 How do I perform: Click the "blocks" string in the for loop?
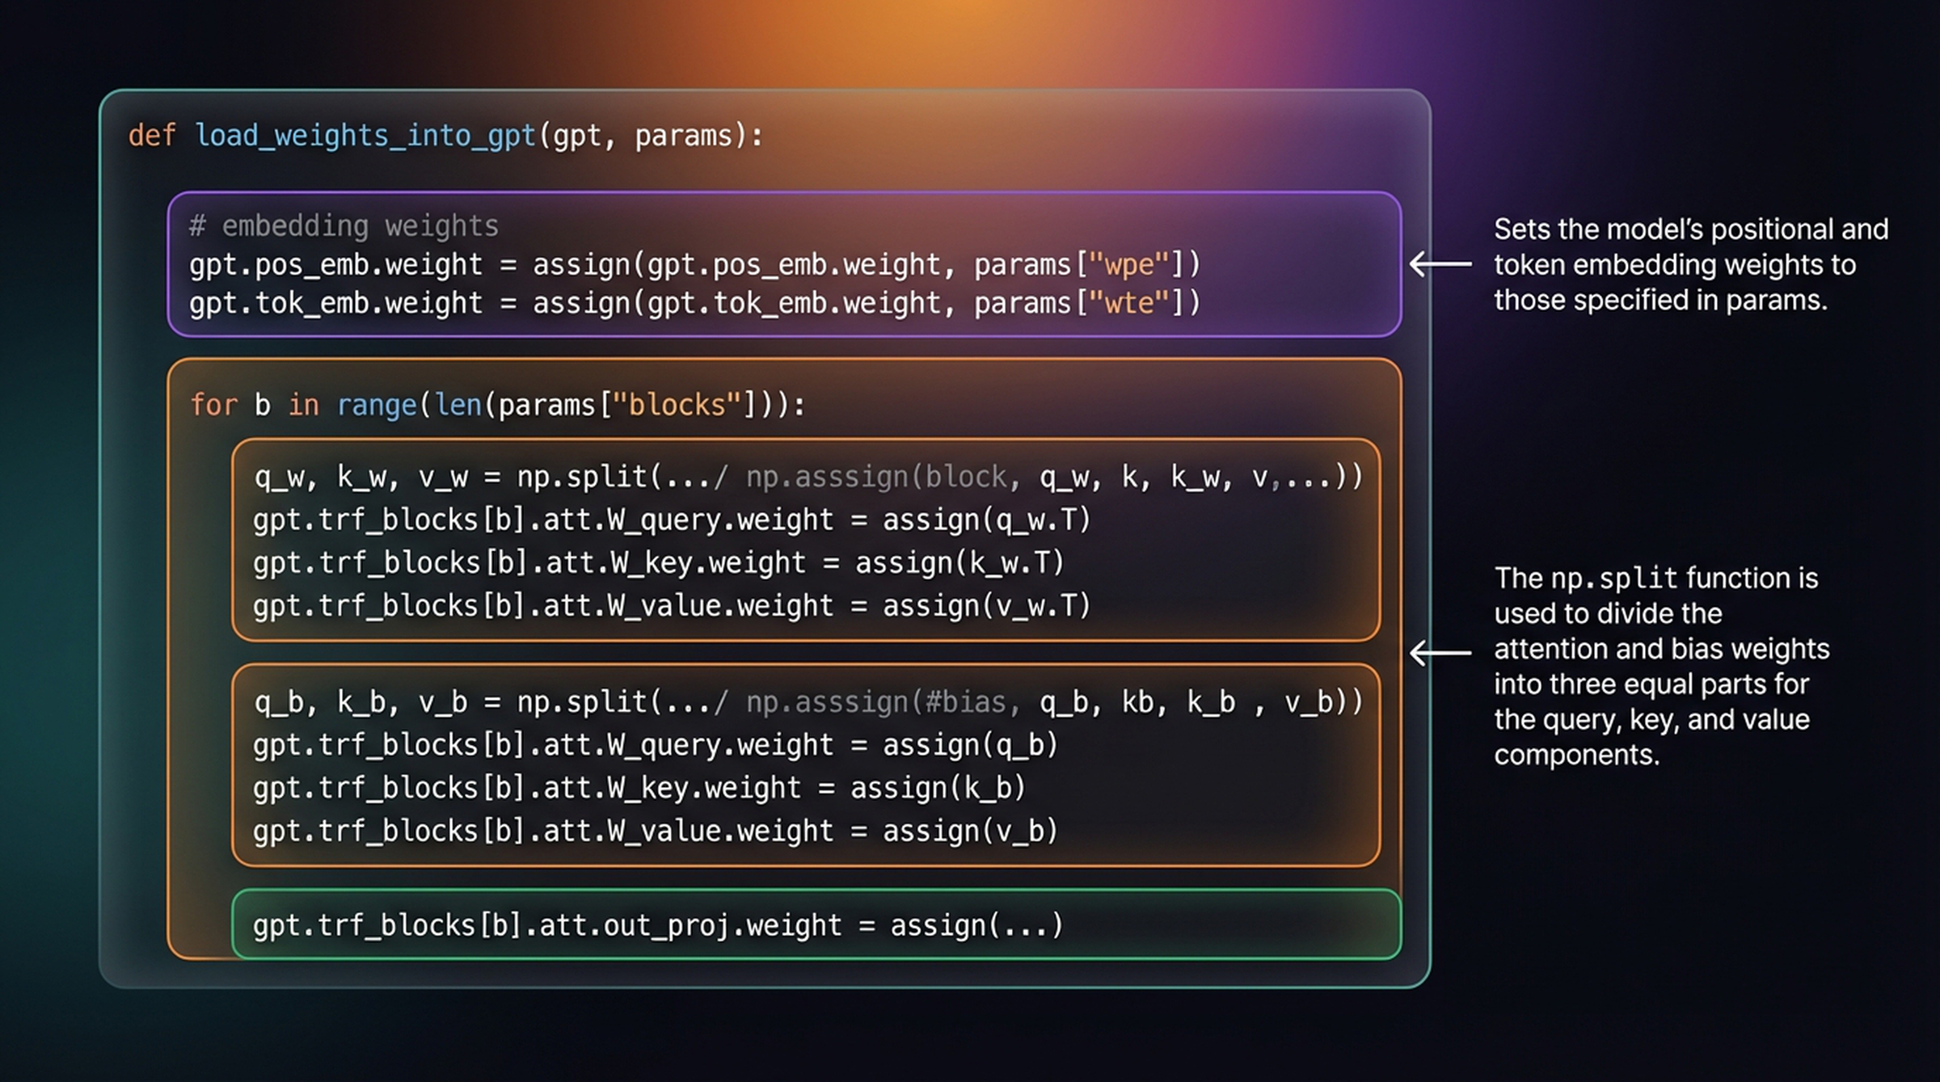pos(677,405)
